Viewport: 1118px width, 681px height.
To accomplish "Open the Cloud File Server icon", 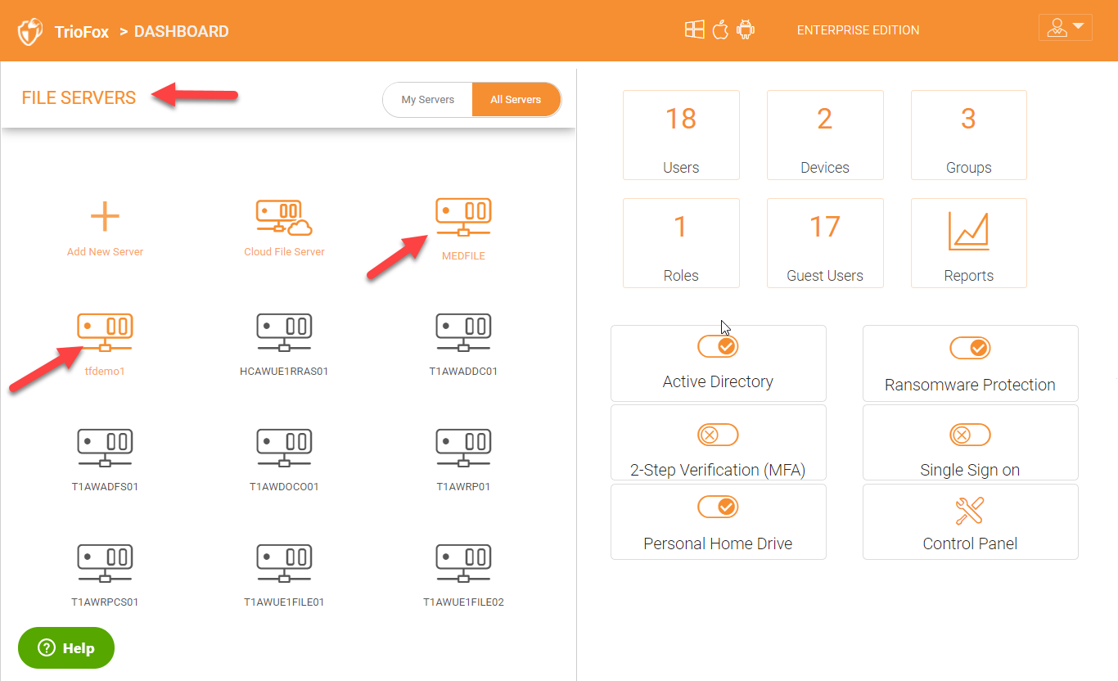I will click(x=284, y=218).
